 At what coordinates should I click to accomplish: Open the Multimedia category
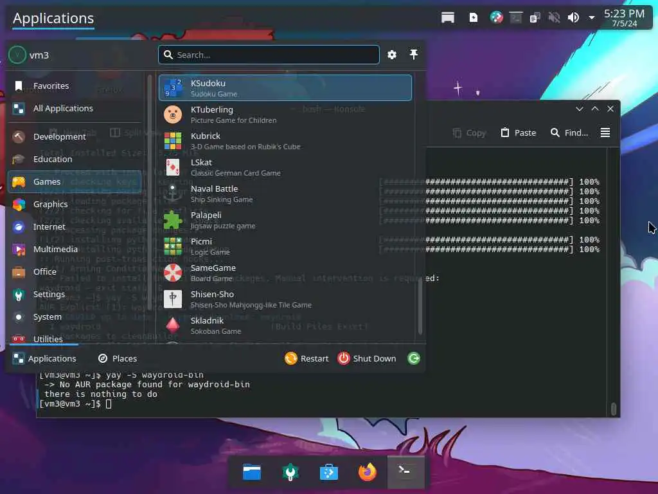coord(75,250)
